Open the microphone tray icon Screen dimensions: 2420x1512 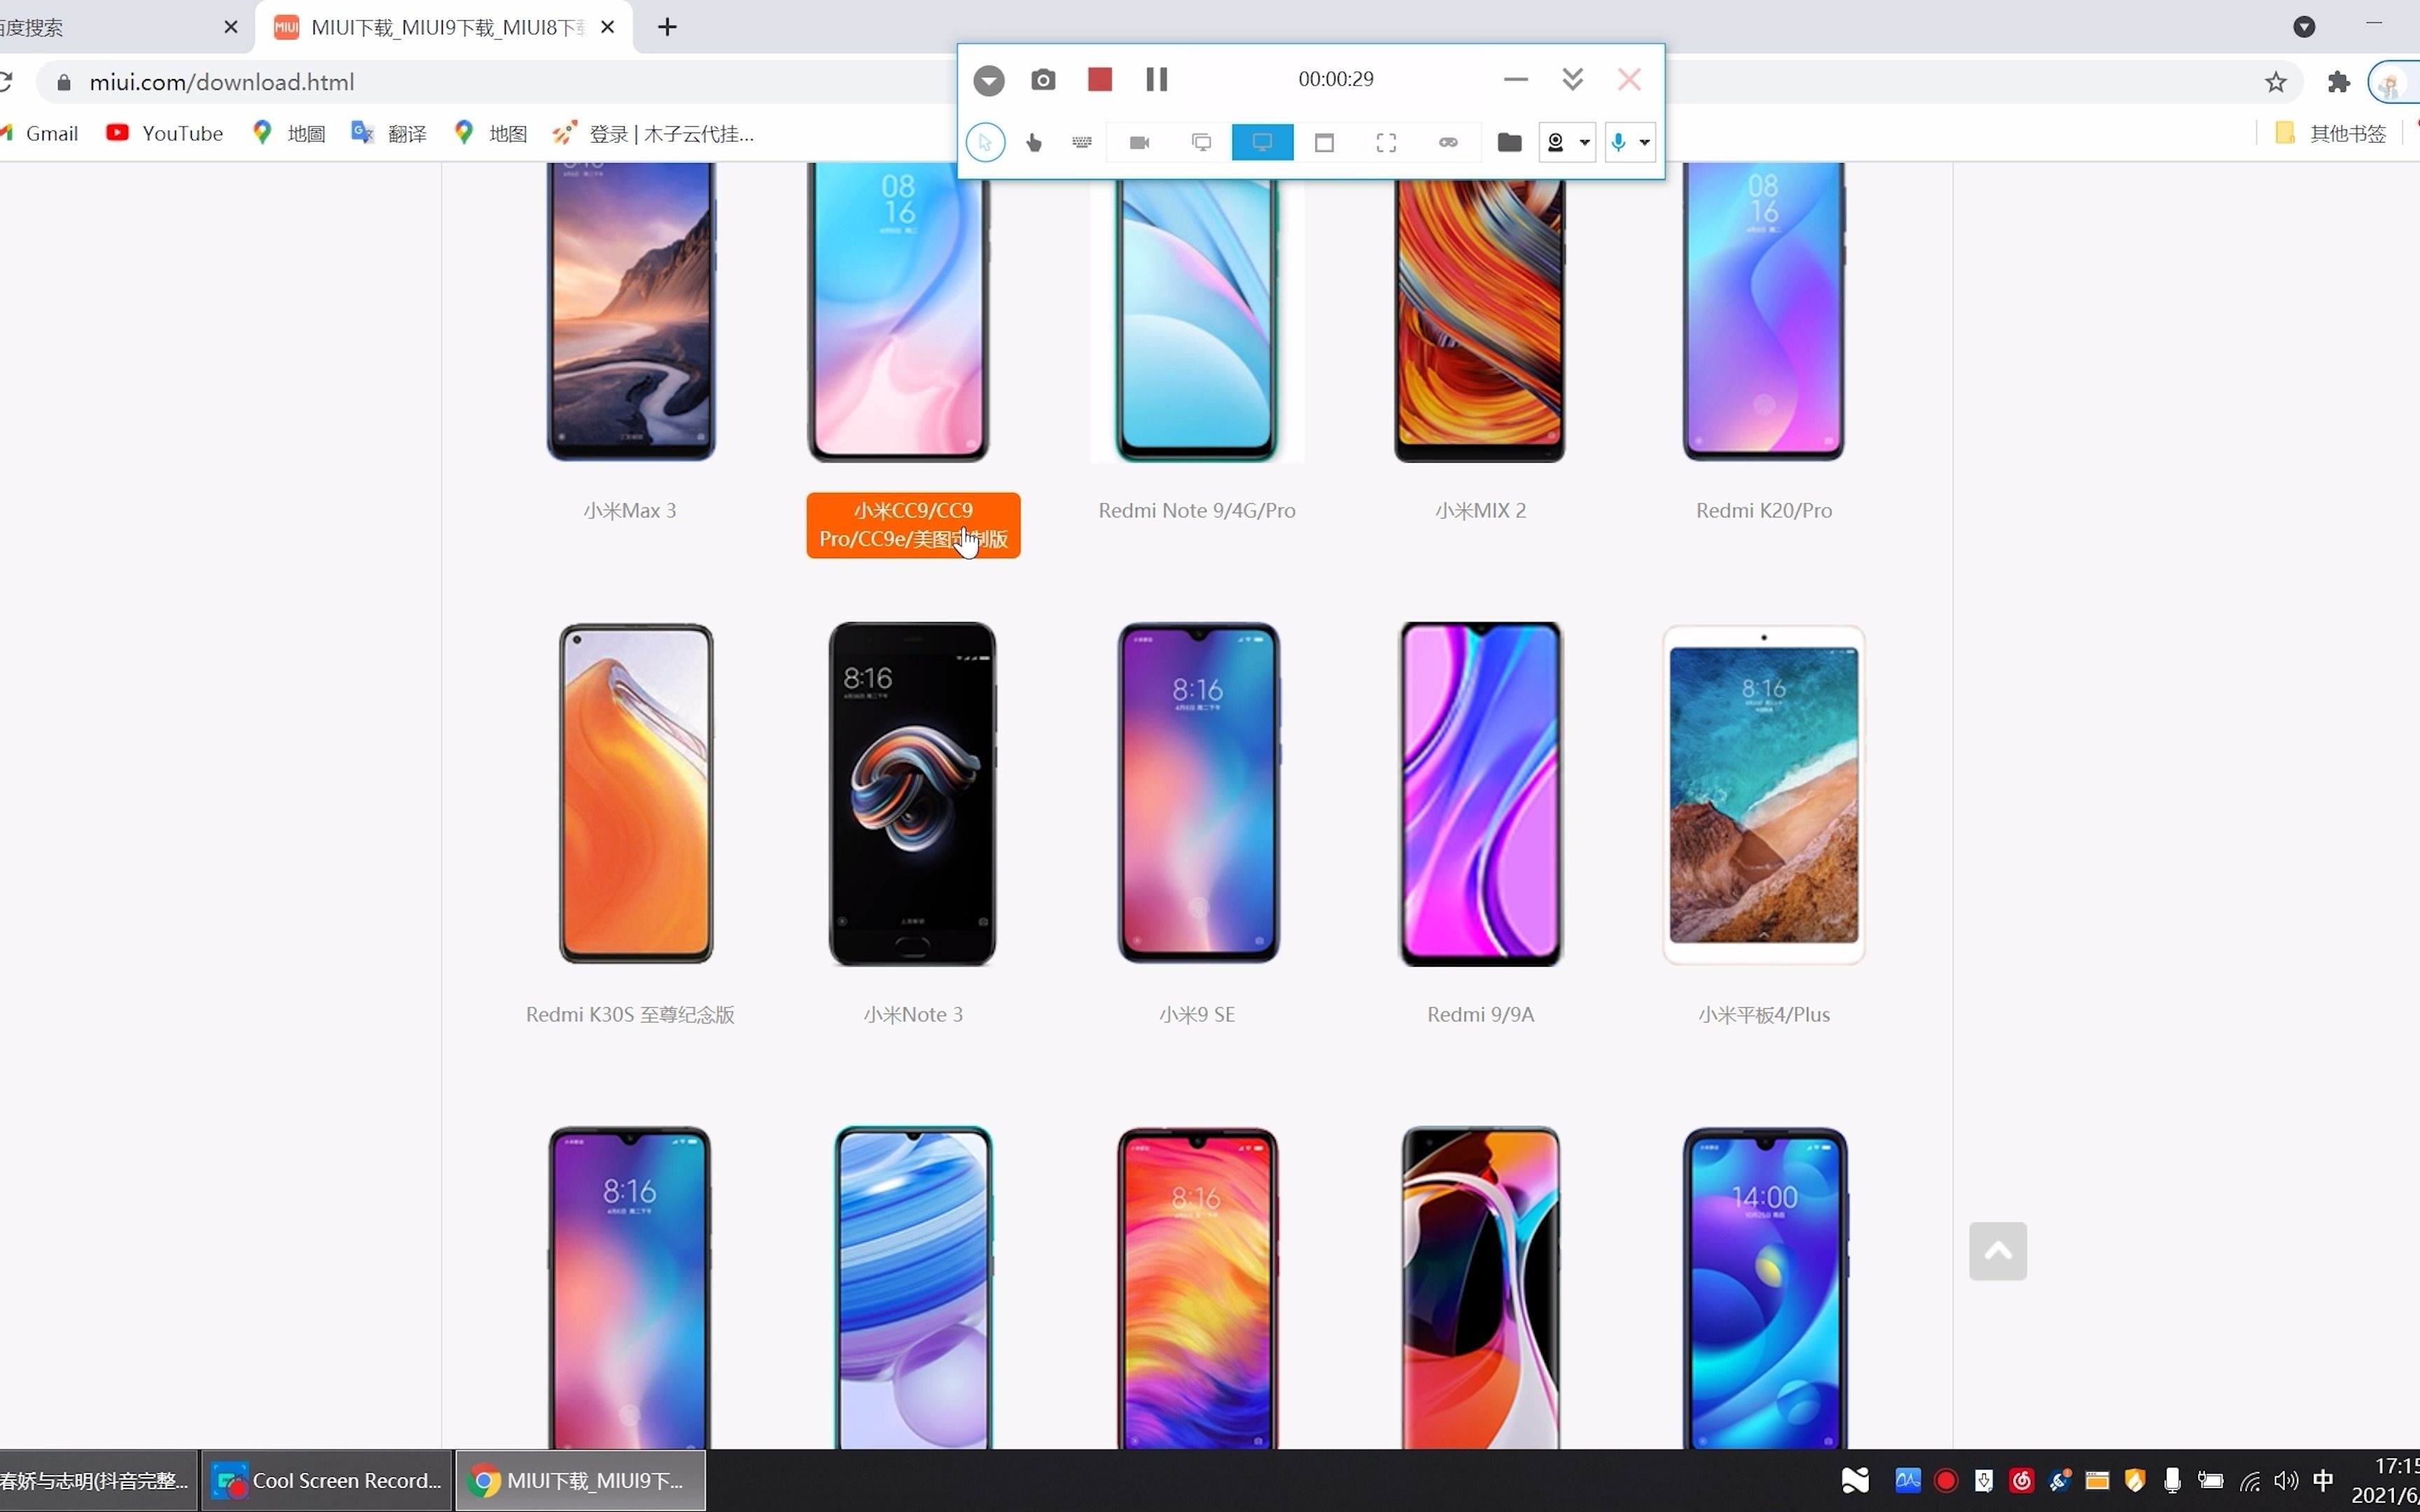click(x=2172, y=1480)
